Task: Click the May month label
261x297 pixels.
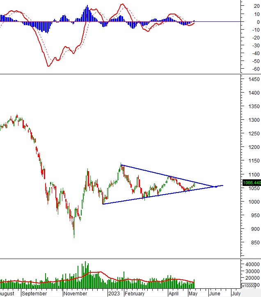Action: coord(193,293)
